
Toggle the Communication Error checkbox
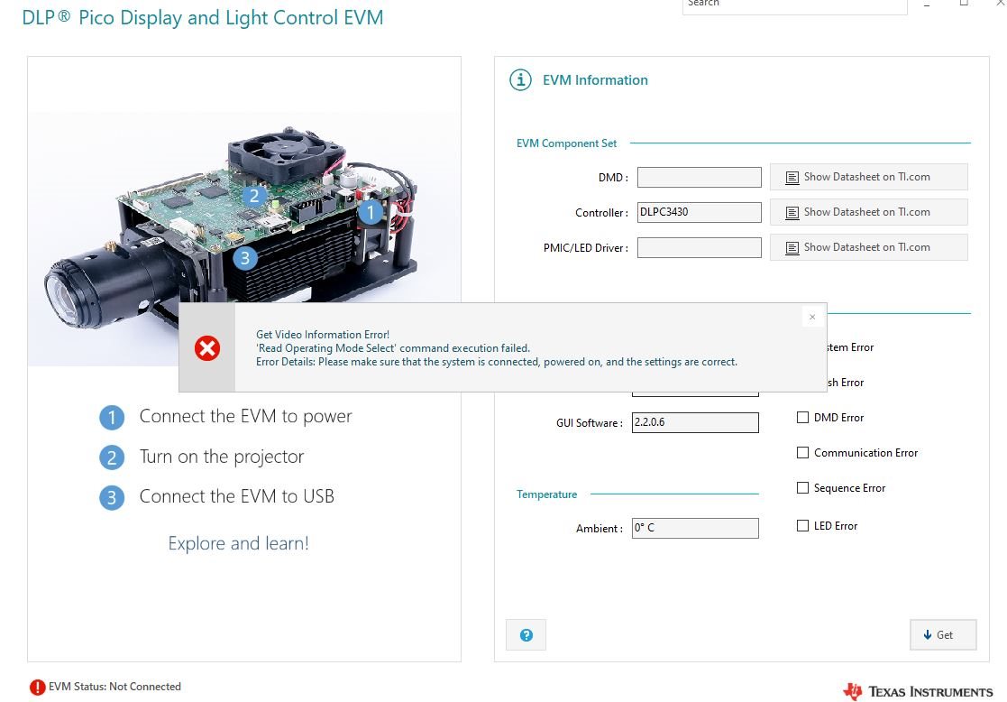click(x=802, y=453)
